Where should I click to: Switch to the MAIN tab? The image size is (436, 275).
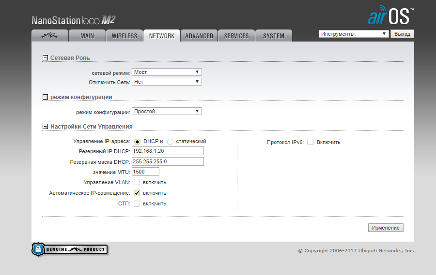coord(87,35)
